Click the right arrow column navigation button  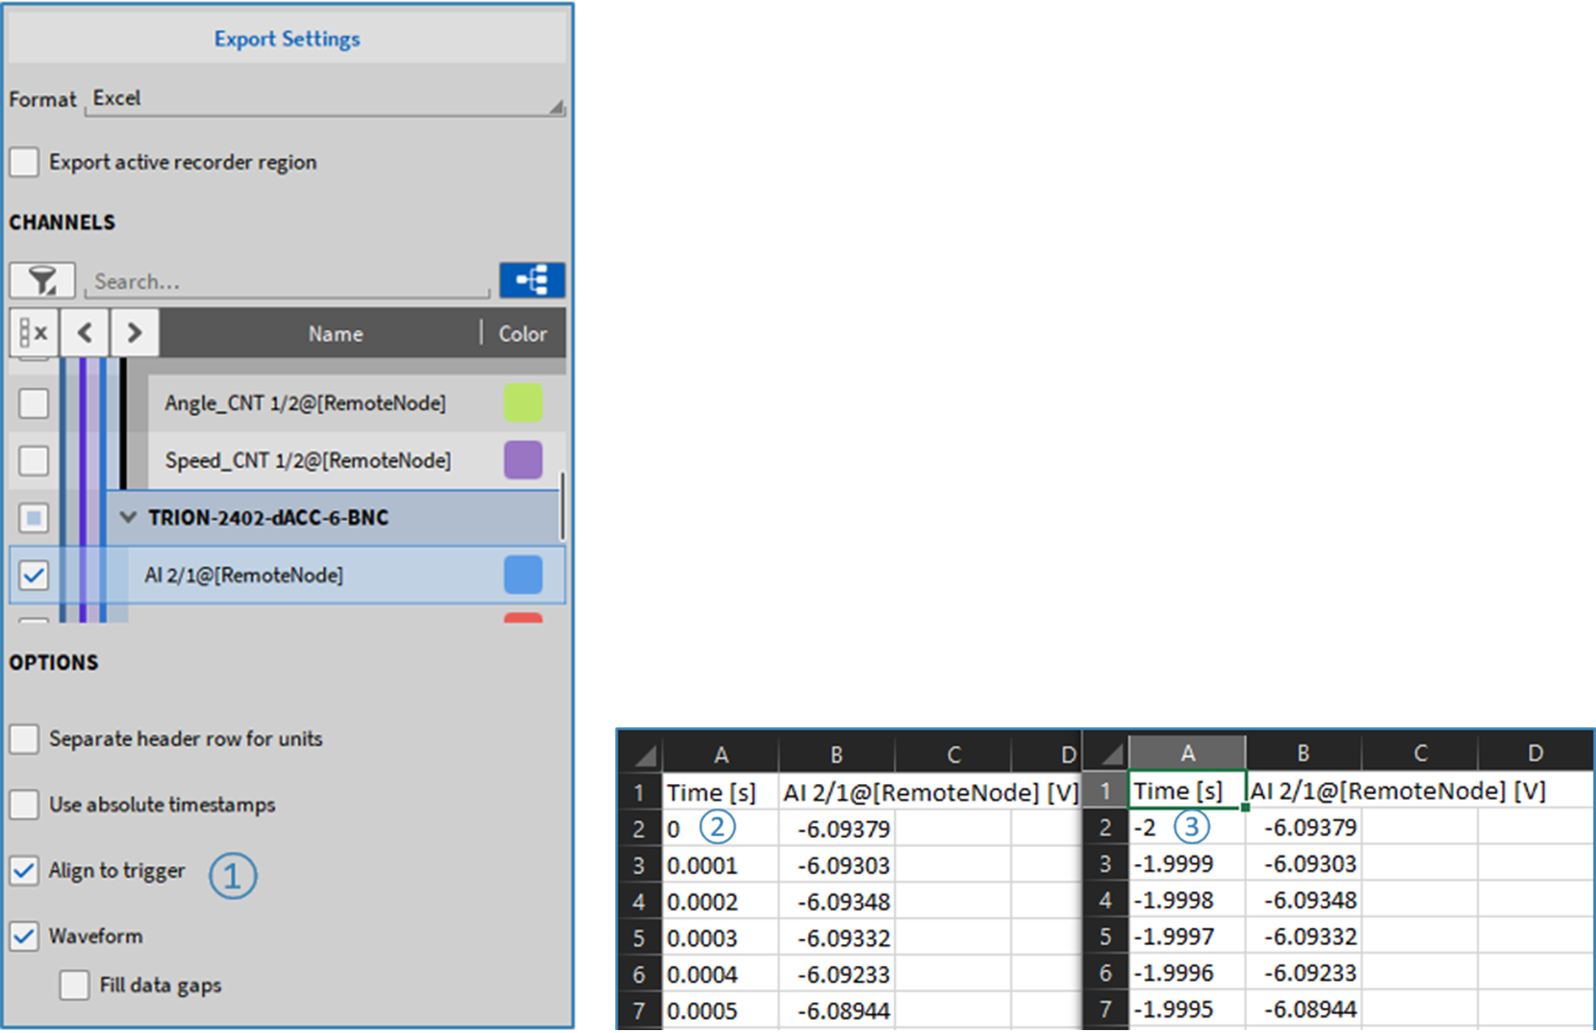point(135,334)
